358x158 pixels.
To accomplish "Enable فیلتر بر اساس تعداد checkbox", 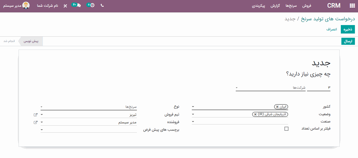I will coord(286,129).
